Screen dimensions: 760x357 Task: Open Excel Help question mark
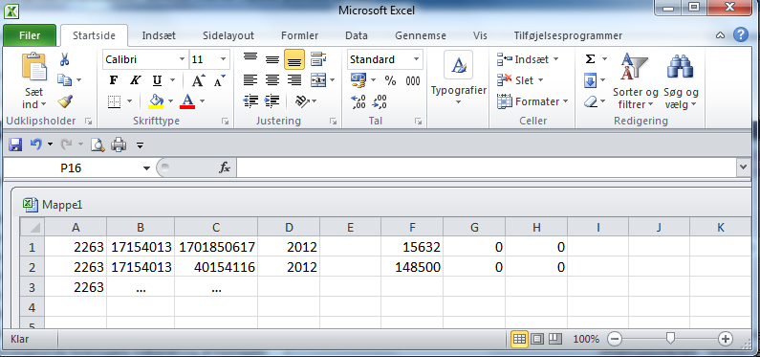(741, 35)
